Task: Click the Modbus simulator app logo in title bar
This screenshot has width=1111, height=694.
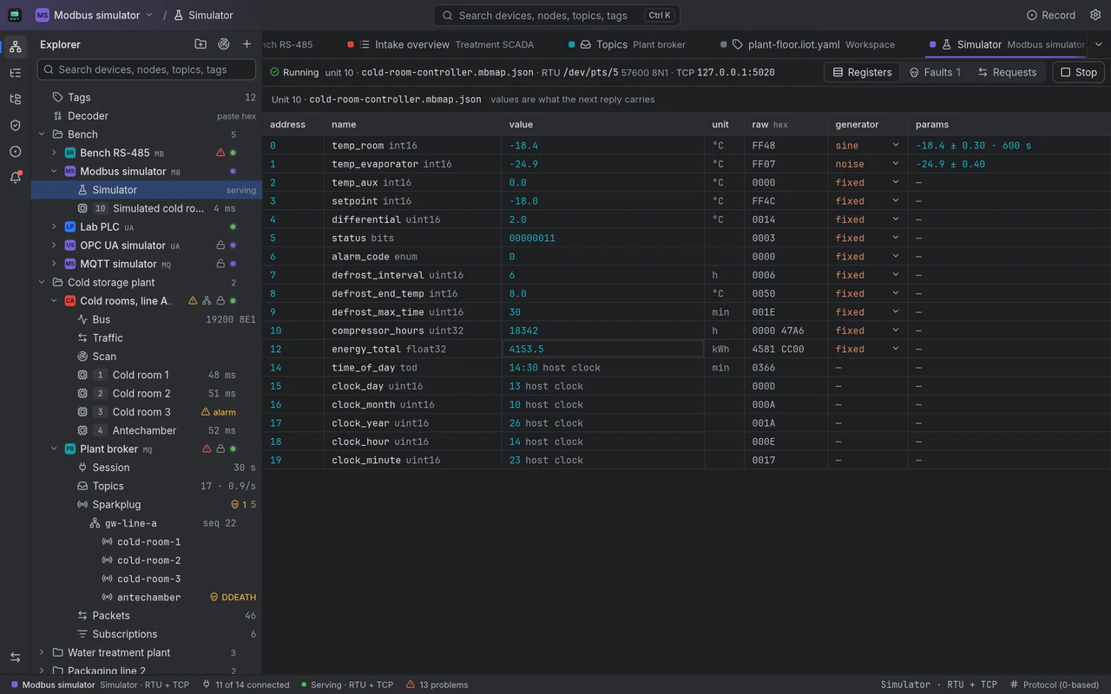Action: point(15,15)
